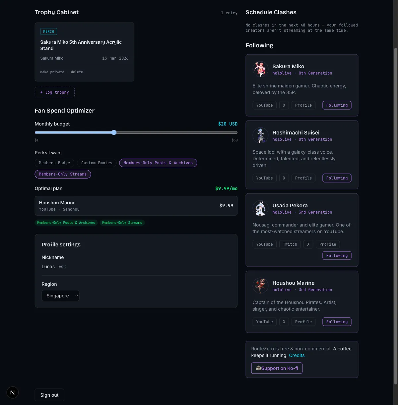
Task: Click the Sign out button
Action: click(49, 395)
